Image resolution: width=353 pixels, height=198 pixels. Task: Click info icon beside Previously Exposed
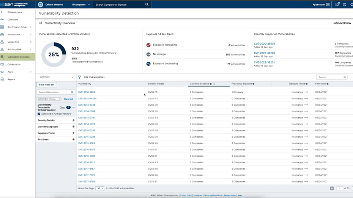click(254, 84)
